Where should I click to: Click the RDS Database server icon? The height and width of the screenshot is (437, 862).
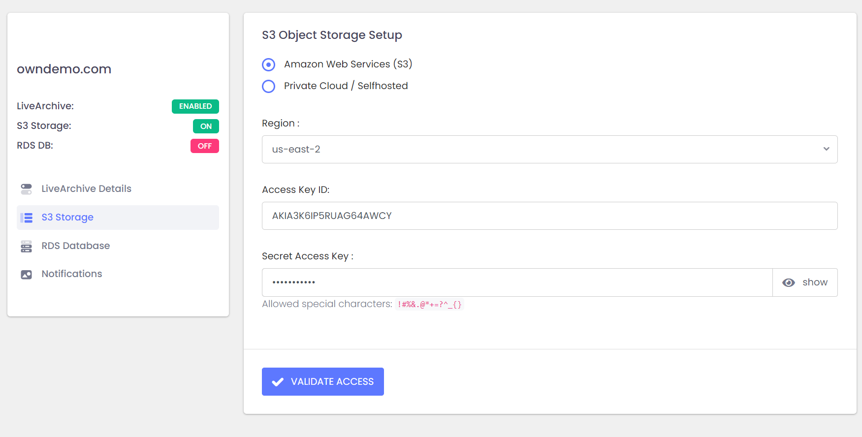coord(26,246)
